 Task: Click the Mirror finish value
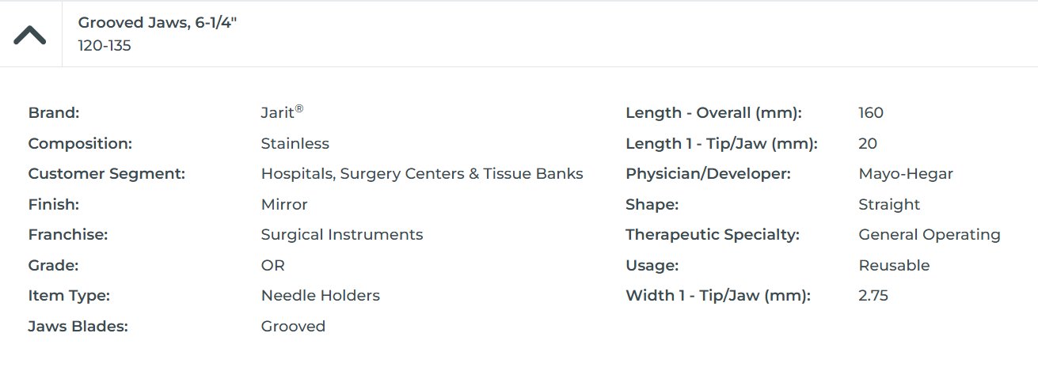click(284, 205)
